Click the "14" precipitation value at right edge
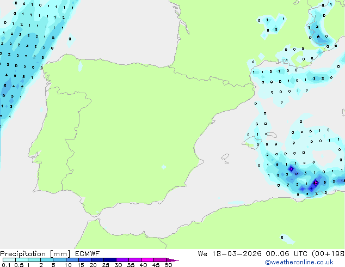Image resolution: width=345 pixels, height=267 pixels. pos(343,181)
